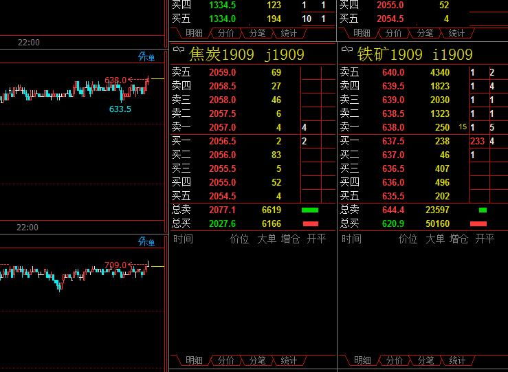Select 分笔 tab at bottom of 铁矿1909 panel
Image resolution: width=508 pixels, height=372 pixels.
point(426,360)
